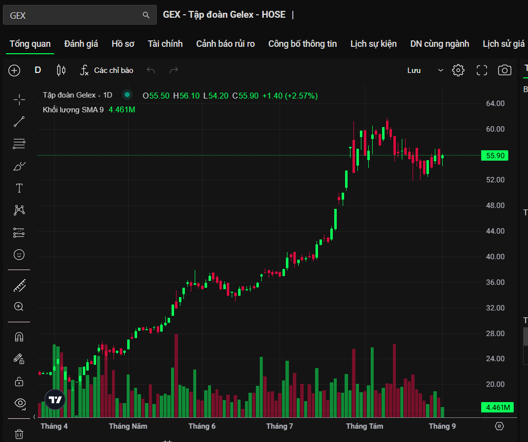Click the Tập đoàn Gelex 1D legend title
The width and height of the screenshot is (528, 442).
pyautogui.click(x=77, y=95)
